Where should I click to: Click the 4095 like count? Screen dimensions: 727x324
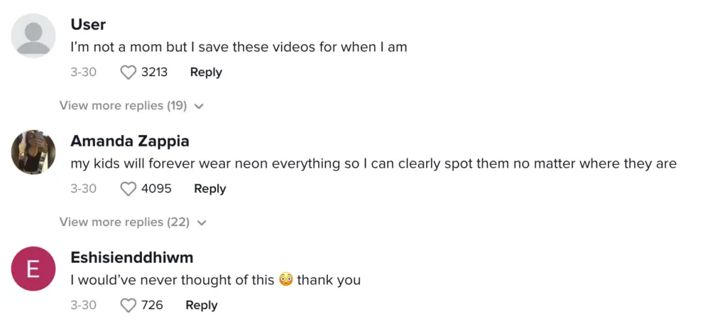pos(156,189)
